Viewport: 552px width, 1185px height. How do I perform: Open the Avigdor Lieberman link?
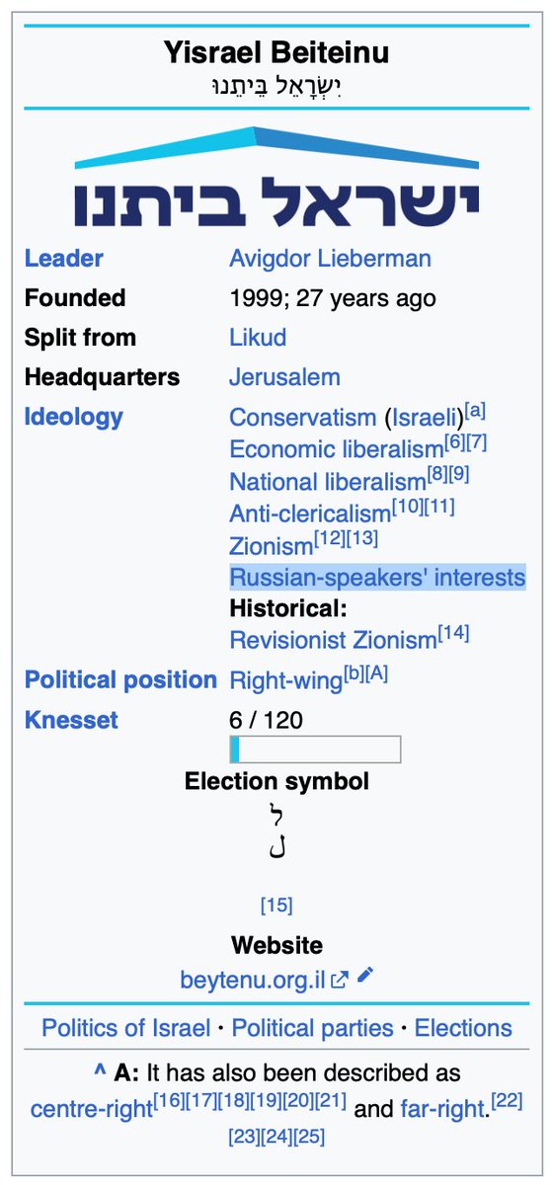[330, 259]
